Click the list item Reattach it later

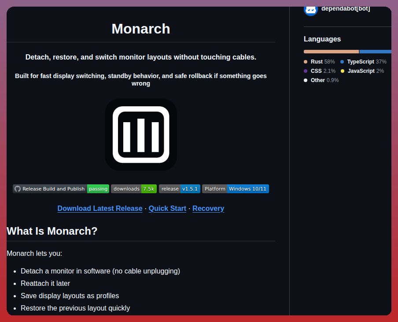pyautogui.click(x=45, y=283)
